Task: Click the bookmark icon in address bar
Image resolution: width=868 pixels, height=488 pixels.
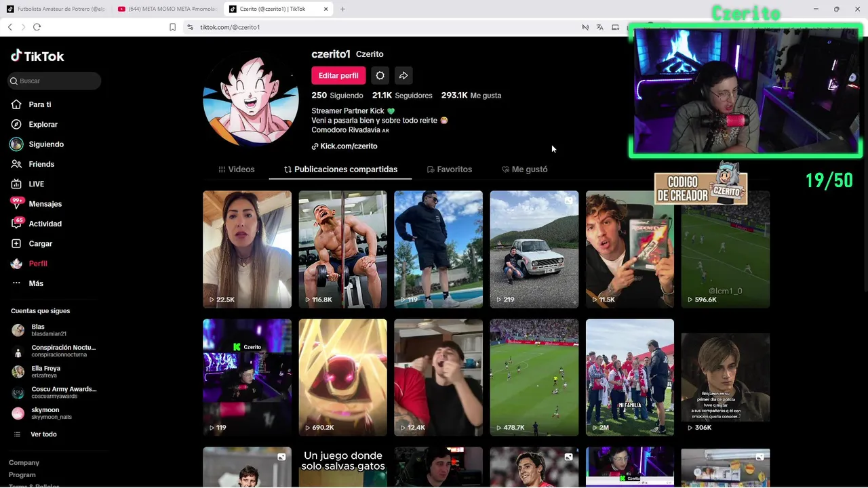Action: coord(172,27)
